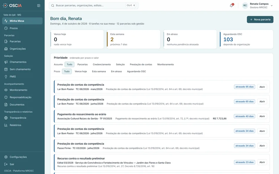Click the Responsabilização shield icon

click(6, 97)
